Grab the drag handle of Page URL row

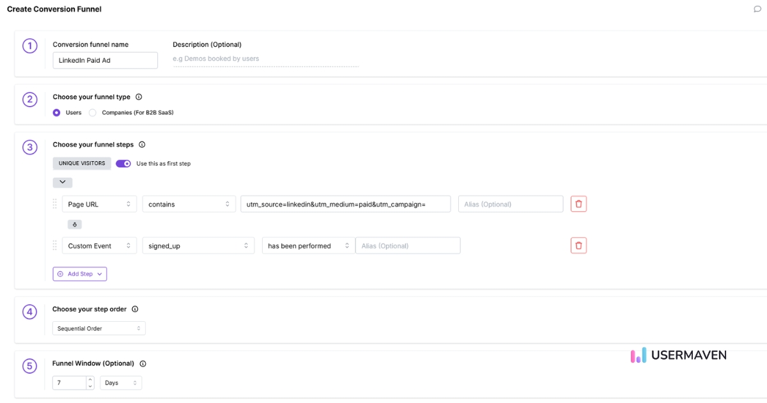click(55, 204)
